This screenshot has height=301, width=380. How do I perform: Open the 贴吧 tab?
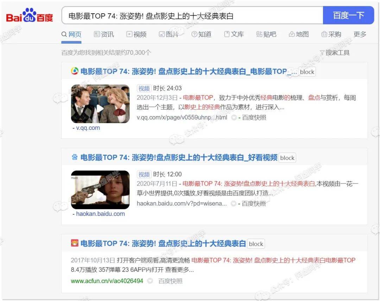266,34
